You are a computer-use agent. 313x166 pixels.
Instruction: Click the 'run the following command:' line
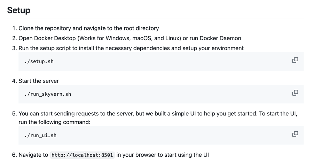(x=54, y=122)
